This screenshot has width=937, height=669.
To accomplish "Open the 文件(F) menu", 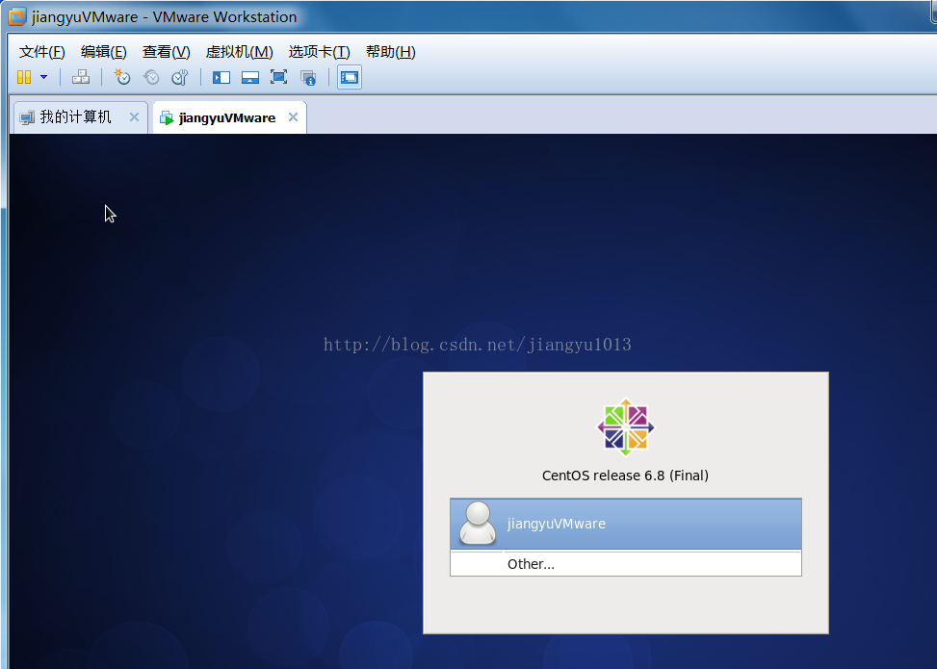I will [41, 52].
